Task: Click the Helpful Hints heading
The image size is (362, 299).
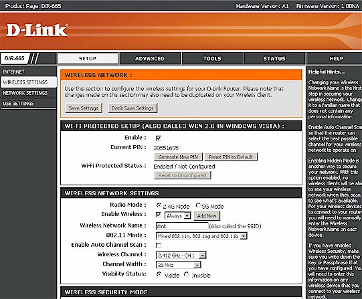Action: (327, 72)
